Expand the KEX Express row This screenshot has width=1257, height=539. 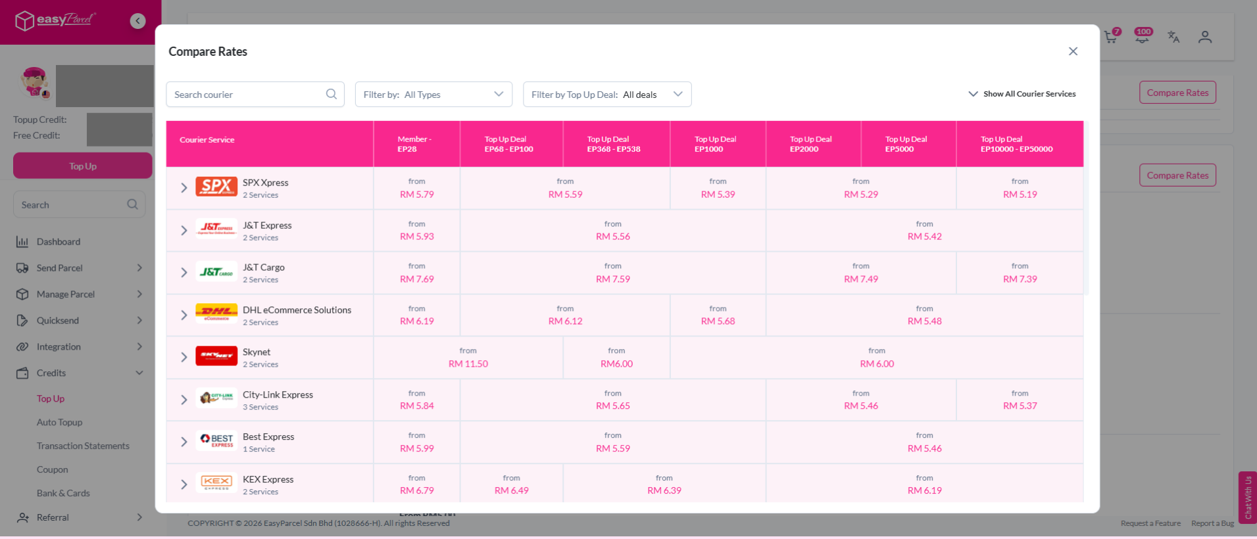[184, 484]
